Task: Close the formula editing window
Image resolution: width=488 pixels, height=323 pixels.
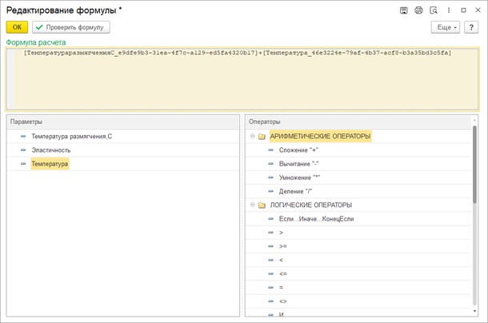Action: coord(478,10)
